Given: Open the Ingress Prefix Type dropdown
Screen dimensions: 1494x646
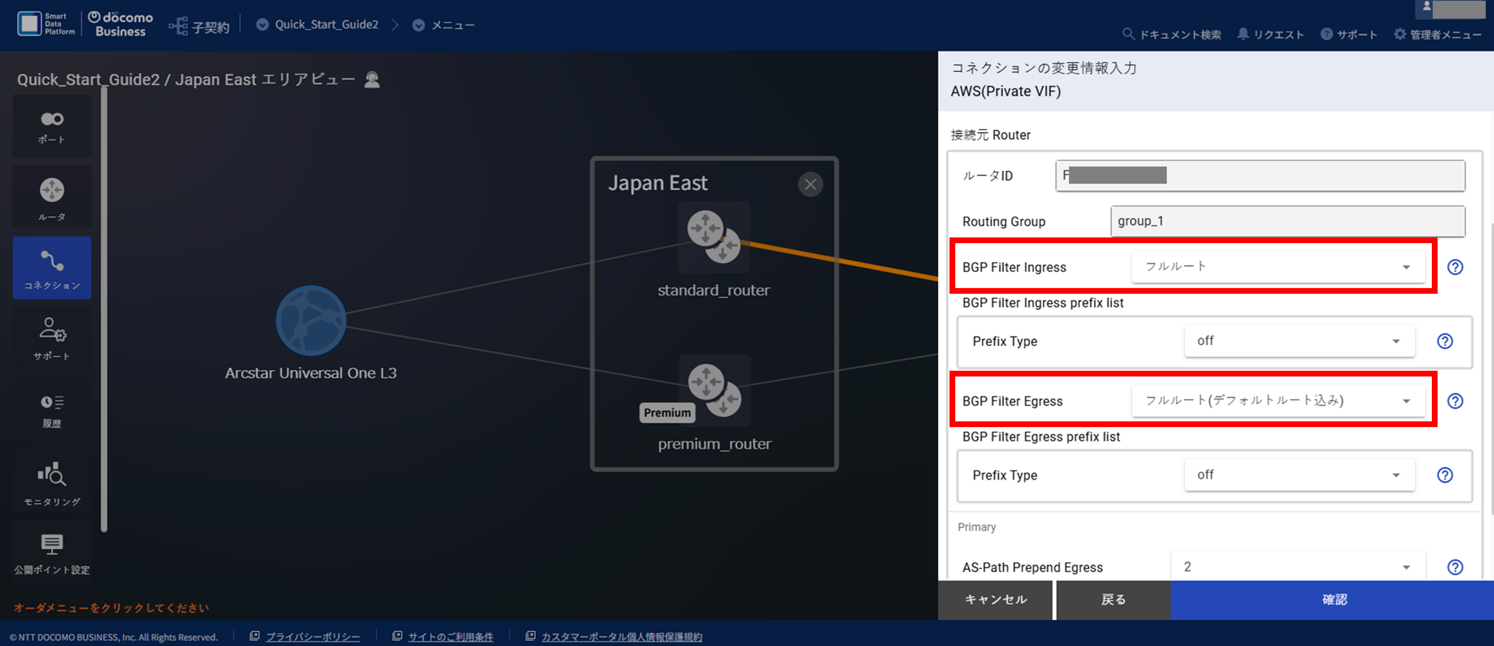Looking at the screenshot, I should [1299, 341].
